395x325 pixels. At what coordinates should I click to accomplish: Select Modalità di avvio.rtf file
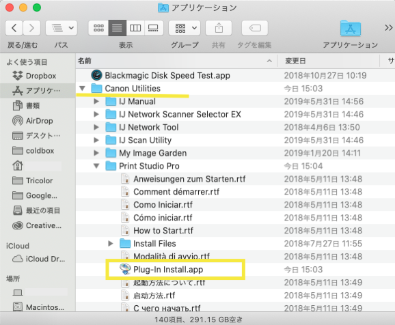coord(172,256)
